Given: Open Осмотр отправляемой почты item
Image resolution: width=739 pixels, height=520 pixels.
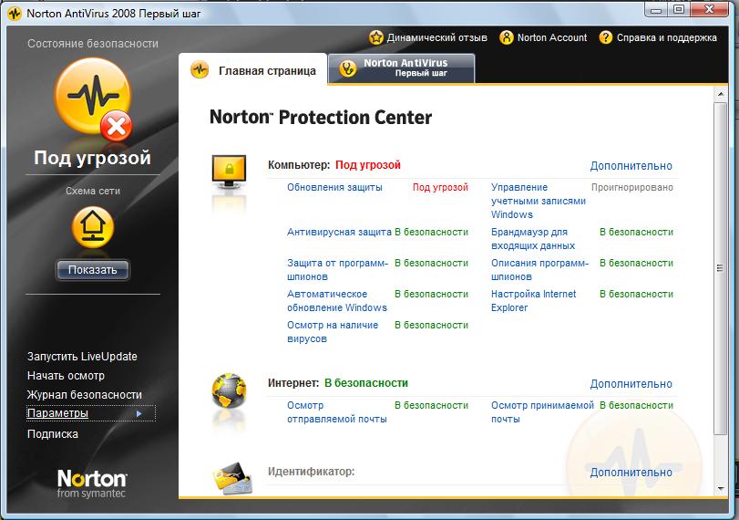Looking at the screenshot, I should [x=337, y=412].
